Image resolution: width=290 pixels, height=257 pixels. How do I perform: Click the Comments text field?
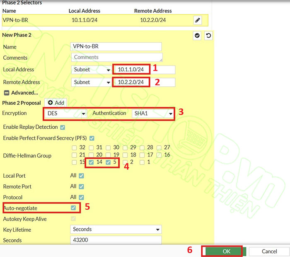pyautogui.click(x=116, y=57)
